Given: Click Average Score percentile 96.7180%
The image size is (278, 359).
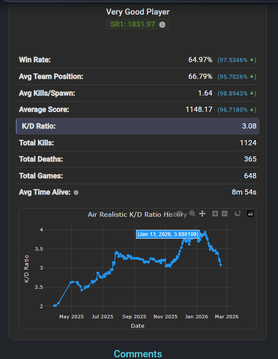Looking at the screenshot, I should pyautogui.click(x=236, y=110).
